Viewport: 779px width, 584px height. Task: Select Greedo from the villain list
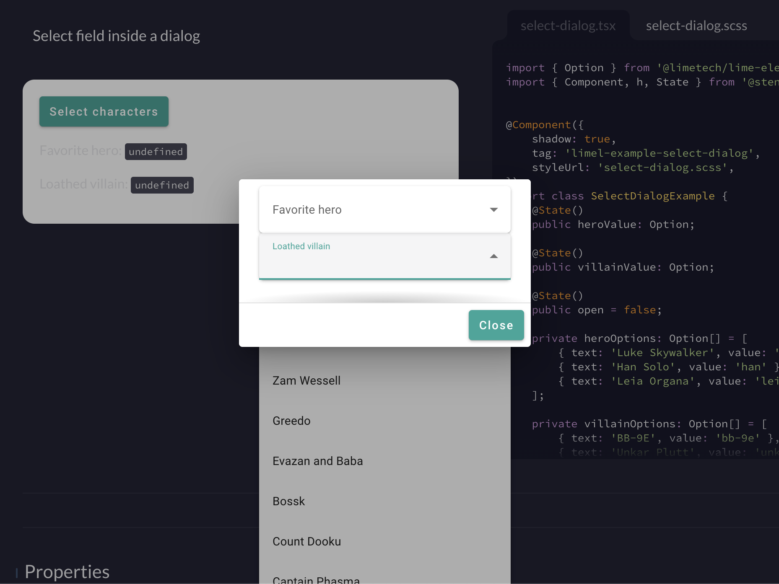(x=291, y=421)
